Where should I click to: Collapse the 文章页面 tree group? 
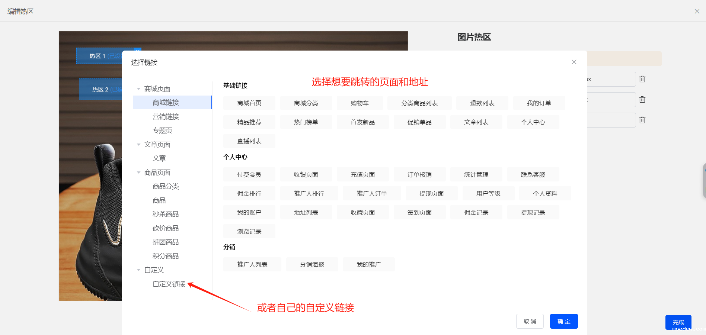pyautogui.click(x=139, y=145)
